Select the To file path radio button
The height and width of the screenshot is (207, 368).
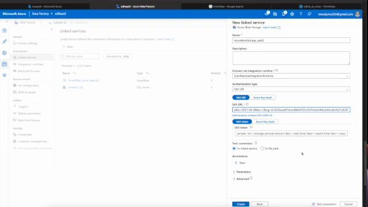click(x=262, y=148)
